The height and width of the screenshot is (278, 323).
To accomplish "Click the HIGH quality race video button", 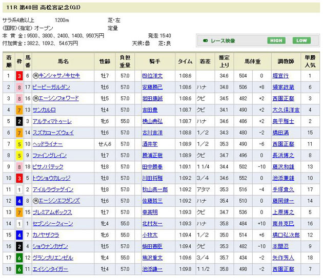I will [276, 40].
